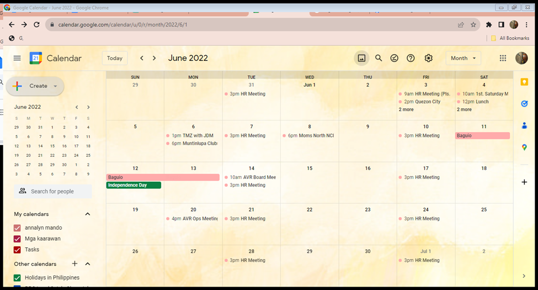Uncheck the Mga kaarawan calendar
Image resolution: width=538 pixels, height=290 pixels.
[17, 239]
